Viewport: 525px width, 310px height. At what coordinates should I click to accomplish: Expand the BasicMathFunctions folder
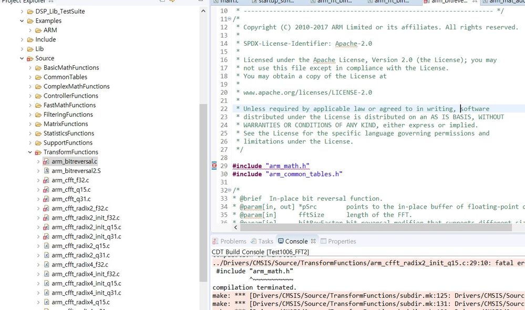coord(30,68)
